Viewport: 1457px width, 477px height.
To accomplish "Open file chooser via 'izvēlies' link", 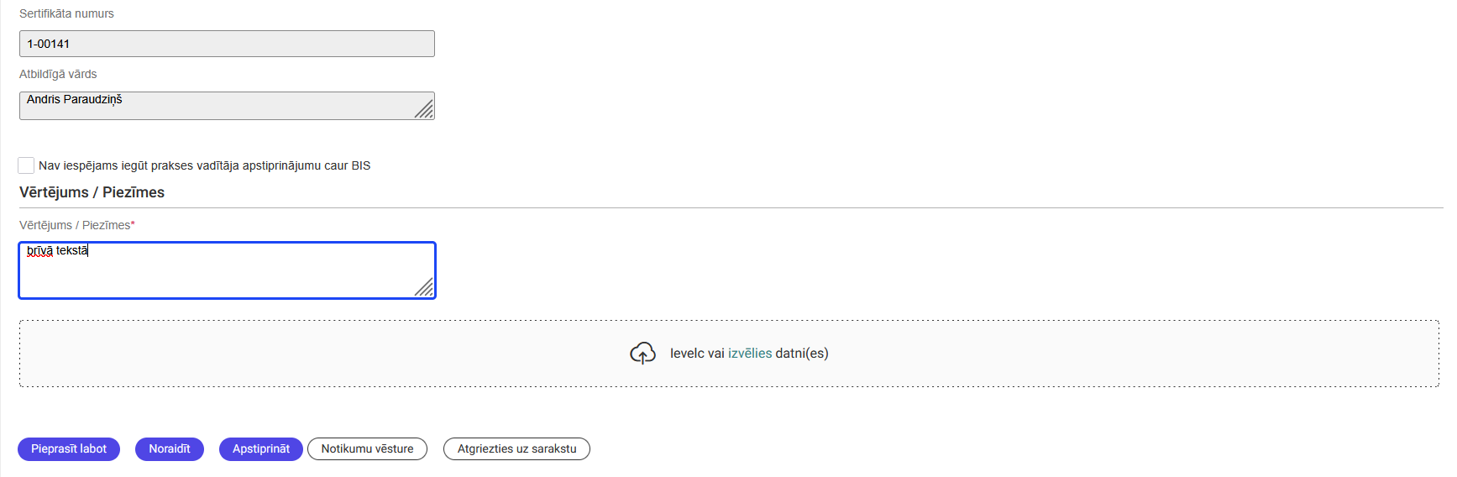I will 749,354.
